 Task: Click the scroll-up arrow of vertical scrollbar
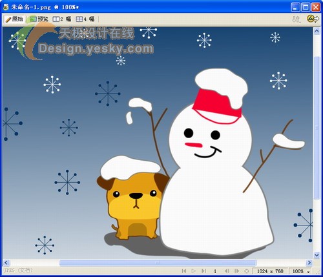tap(317, 31)
